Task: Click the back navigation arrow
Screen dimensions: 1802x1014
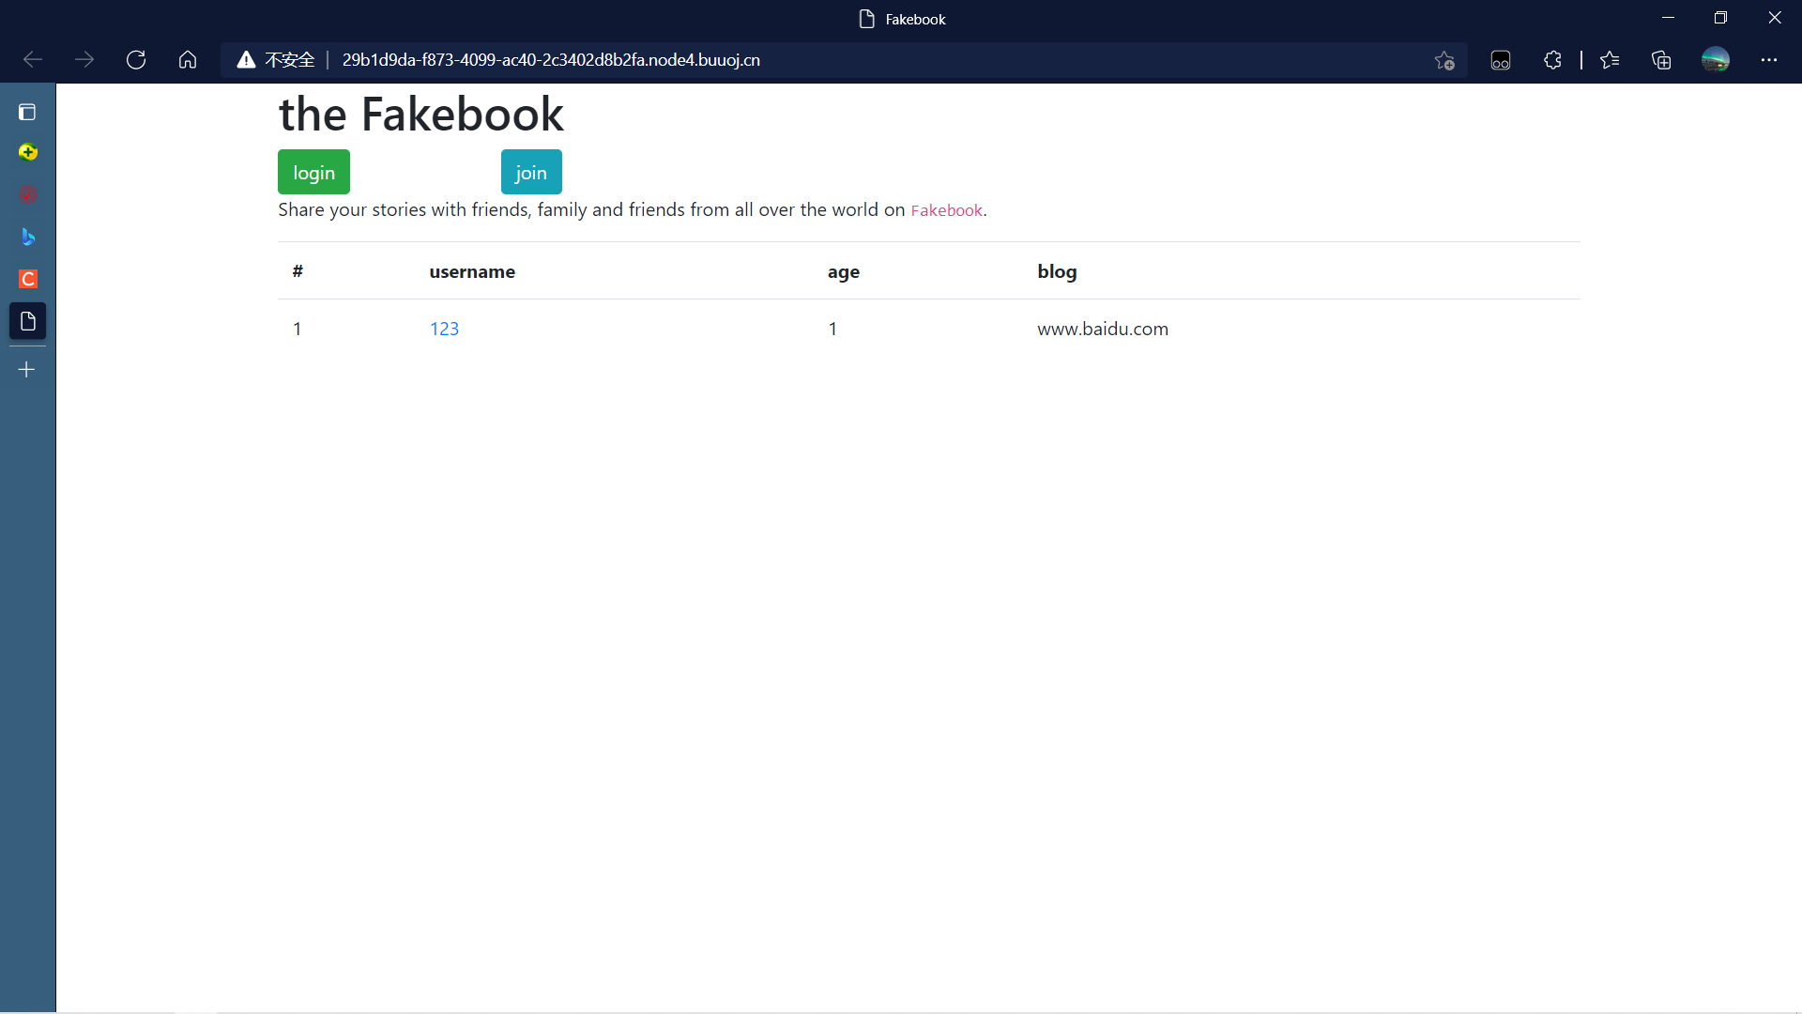Action: pyautogui.click(x=33, y=60)
